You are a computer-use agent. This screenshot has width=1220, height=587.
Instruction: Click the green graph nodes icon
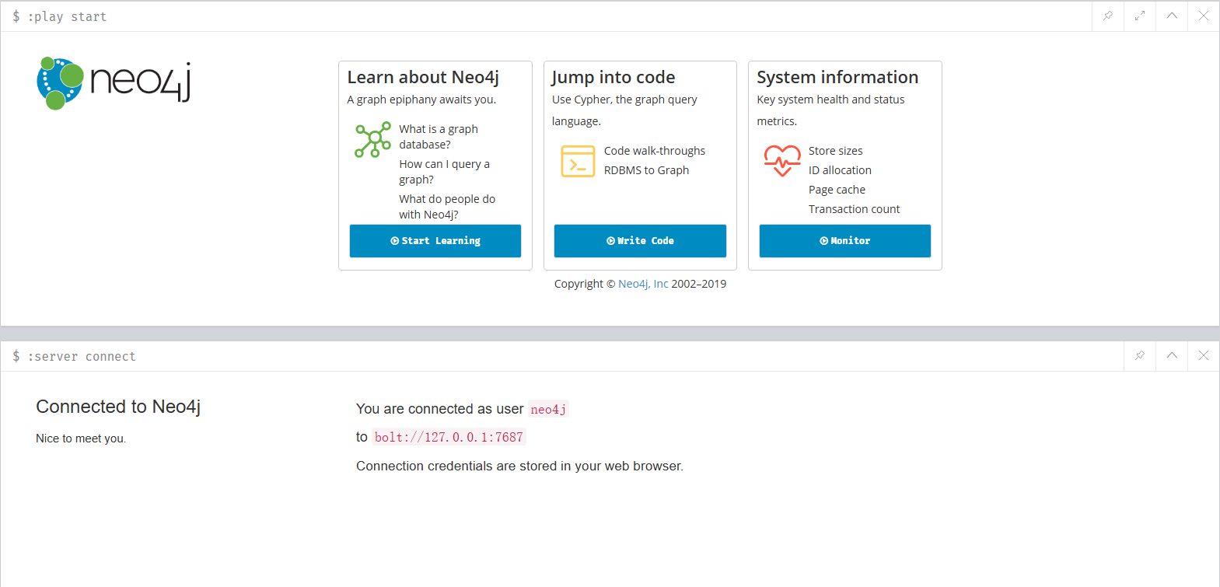pos(373,140)
